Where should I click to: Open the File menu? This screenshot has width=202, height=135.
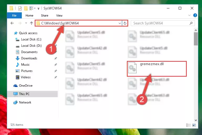pos(14,15)
